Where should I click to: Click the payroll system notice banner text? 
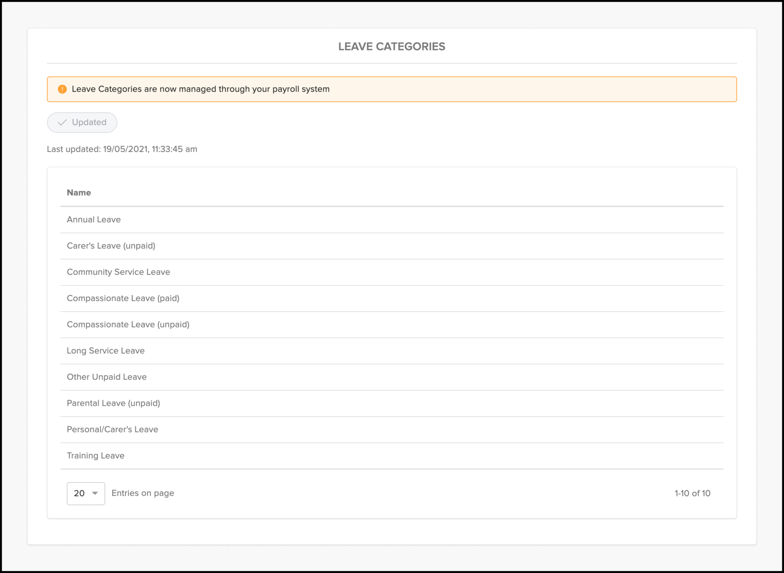click(x=200, y=89)
